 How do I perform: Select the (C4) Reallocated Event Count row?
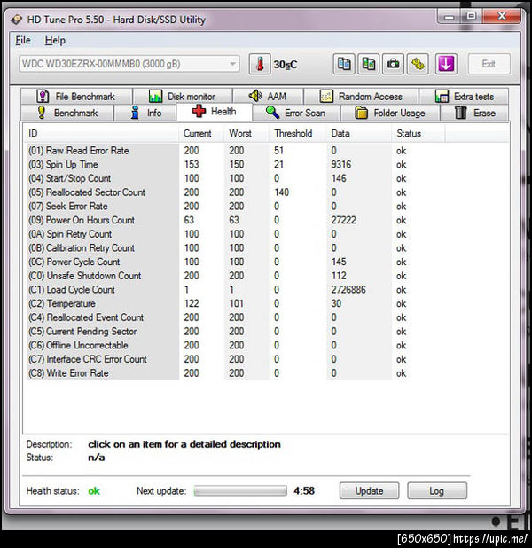[268, 317]
